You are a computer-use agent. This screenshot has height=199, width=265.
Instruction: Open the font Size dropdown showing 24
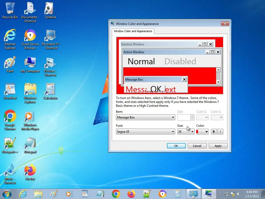pos(186,131)
